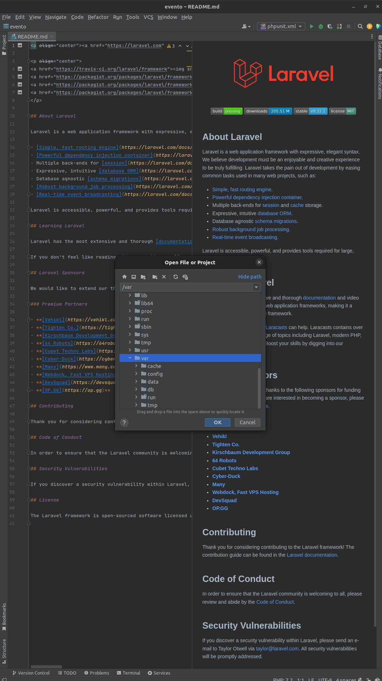
Task: Toggle the Terminal tool window
Action: tap(128, 673)
